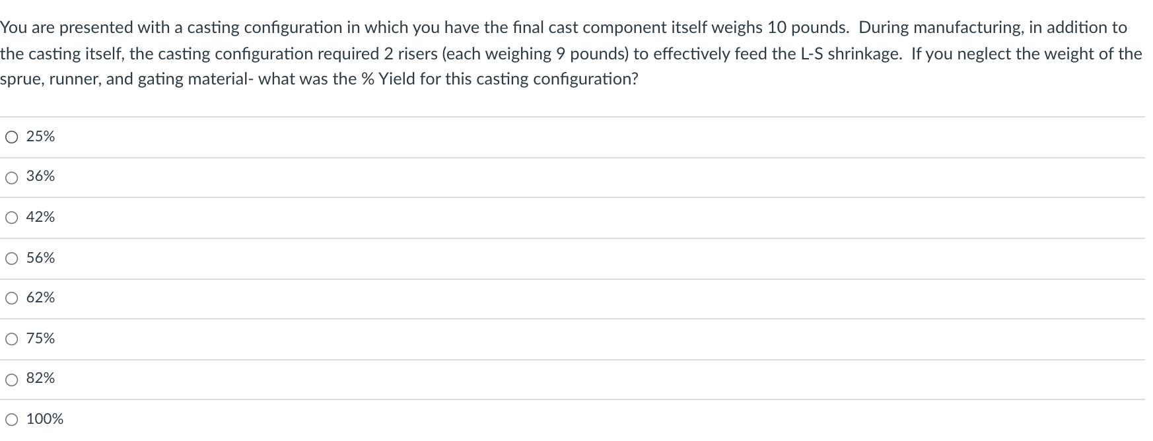The height and width of the screenshot is (441, 1153).
Task: Pick the 62% radio button
Action: coord(11,298)
